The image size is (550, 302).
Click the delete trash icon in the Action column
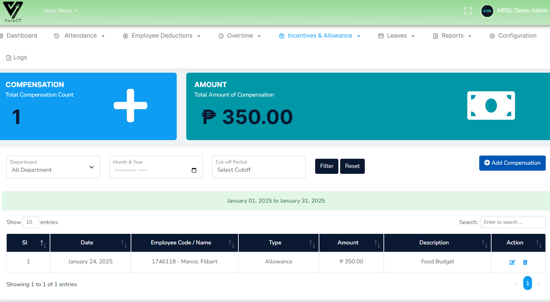[x=525, y=262]
